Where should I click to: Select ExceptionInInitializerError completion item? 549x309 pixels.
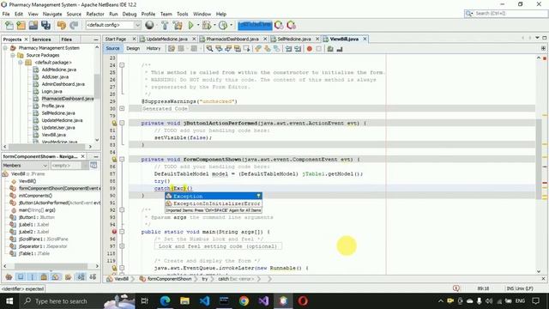click(214, 203)
